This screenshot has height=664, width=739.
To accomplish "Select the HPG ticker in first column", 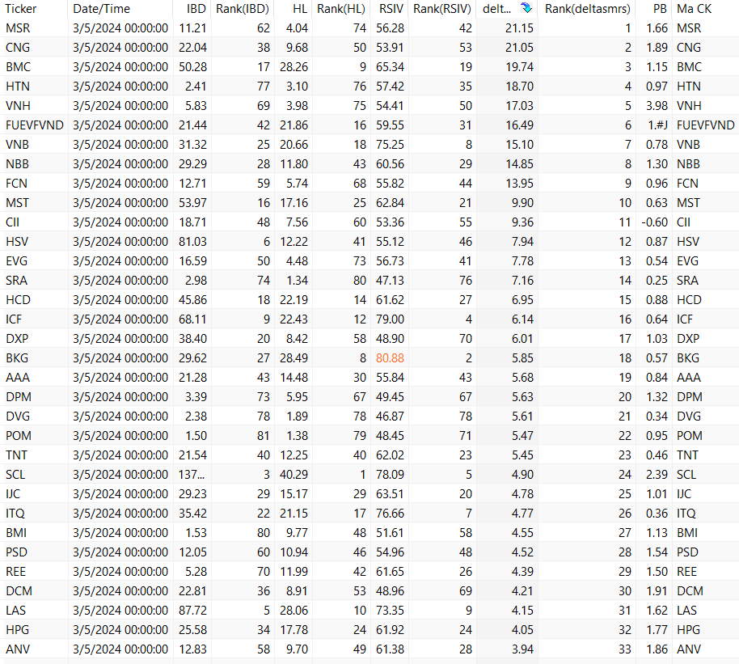I will [18, 629].
